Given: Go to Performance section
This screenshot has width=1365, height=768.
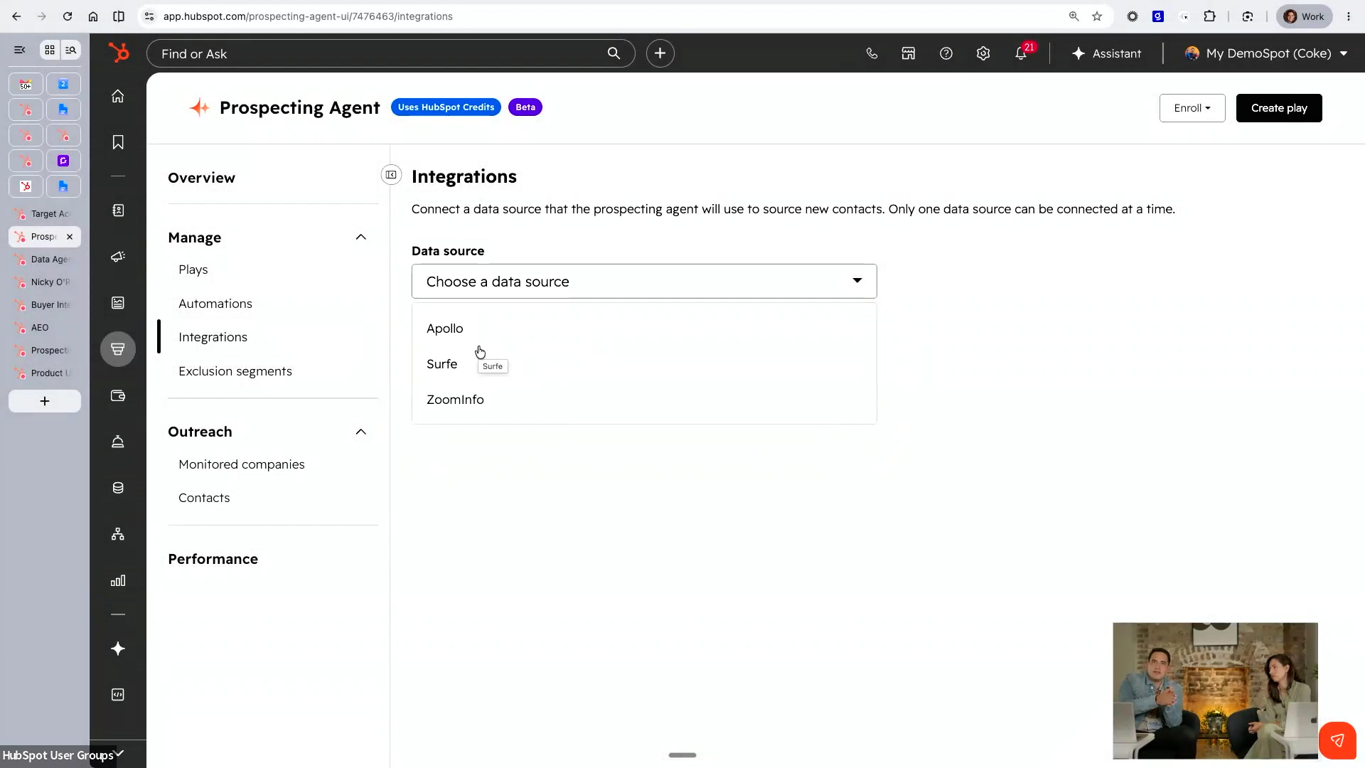Looking at the screenshot, I should pos(213,559).
